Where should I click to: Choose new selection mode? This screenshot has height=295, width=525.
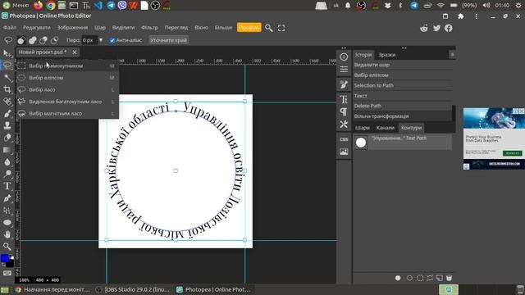(21, 40)
